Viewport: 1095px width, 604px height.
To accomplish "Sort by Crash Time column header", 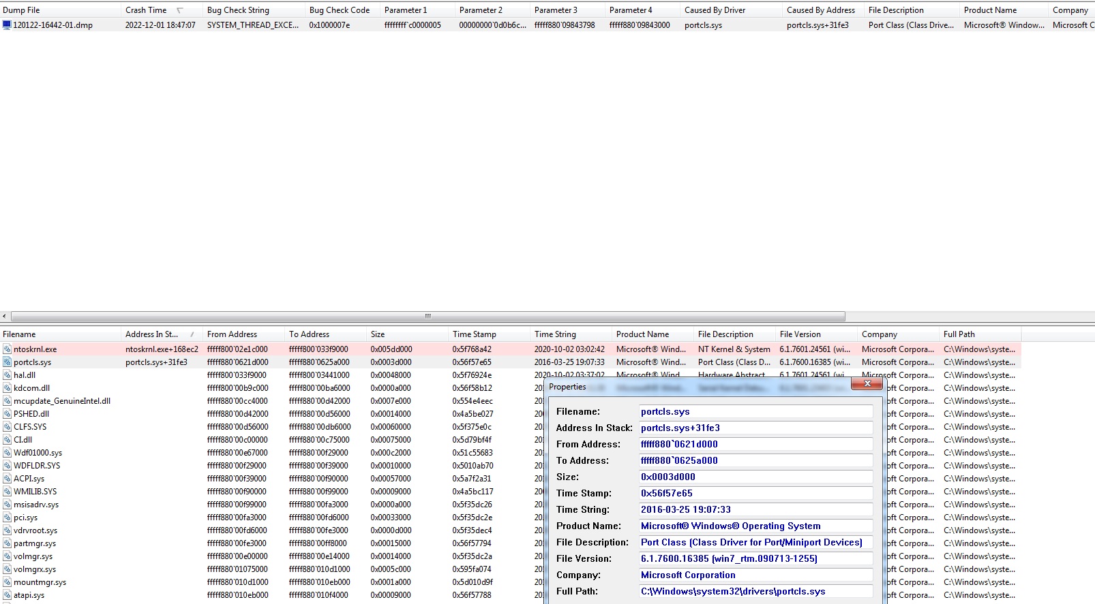I will point(162,10).
